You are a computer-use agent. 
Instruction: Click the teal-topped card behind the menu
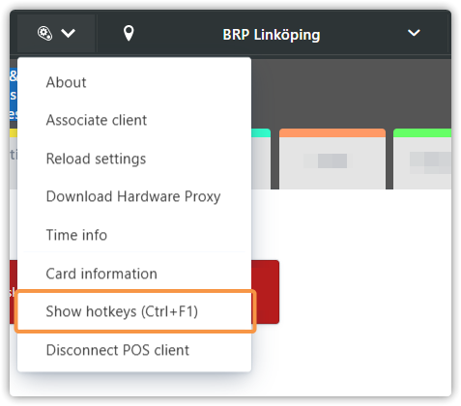[261, 159]
